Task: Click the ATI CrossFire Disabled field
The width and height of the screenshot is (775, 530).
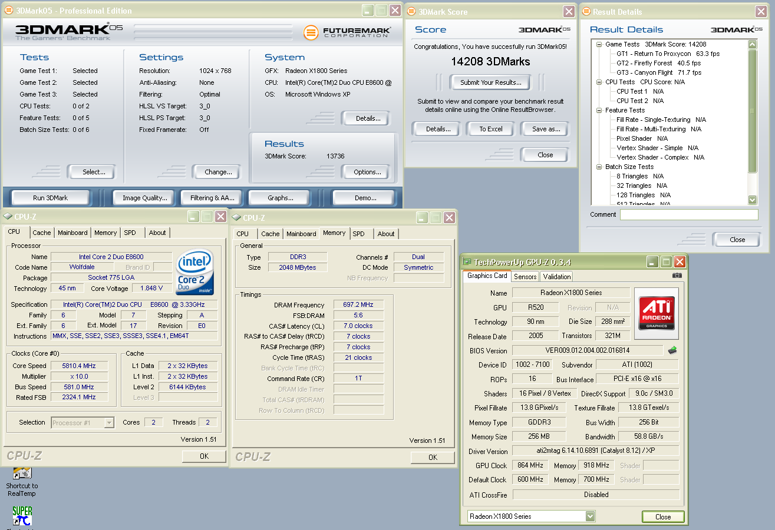Action: pyautogui.click(x=596, y=495)
